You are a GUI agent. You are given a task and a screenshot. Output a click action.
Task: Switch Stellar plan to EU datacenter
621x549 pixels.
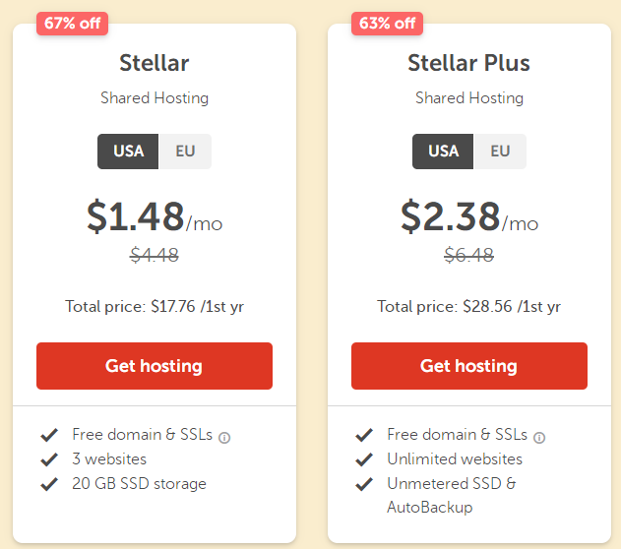click(185, 152)
